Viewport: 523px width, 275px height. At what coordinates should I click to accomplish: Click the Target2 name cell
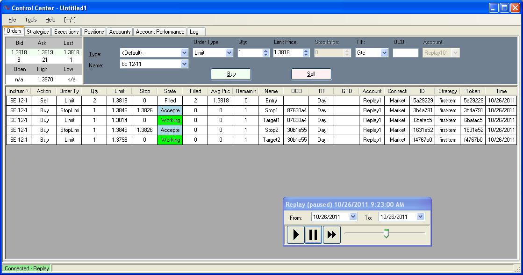(271, 140)
